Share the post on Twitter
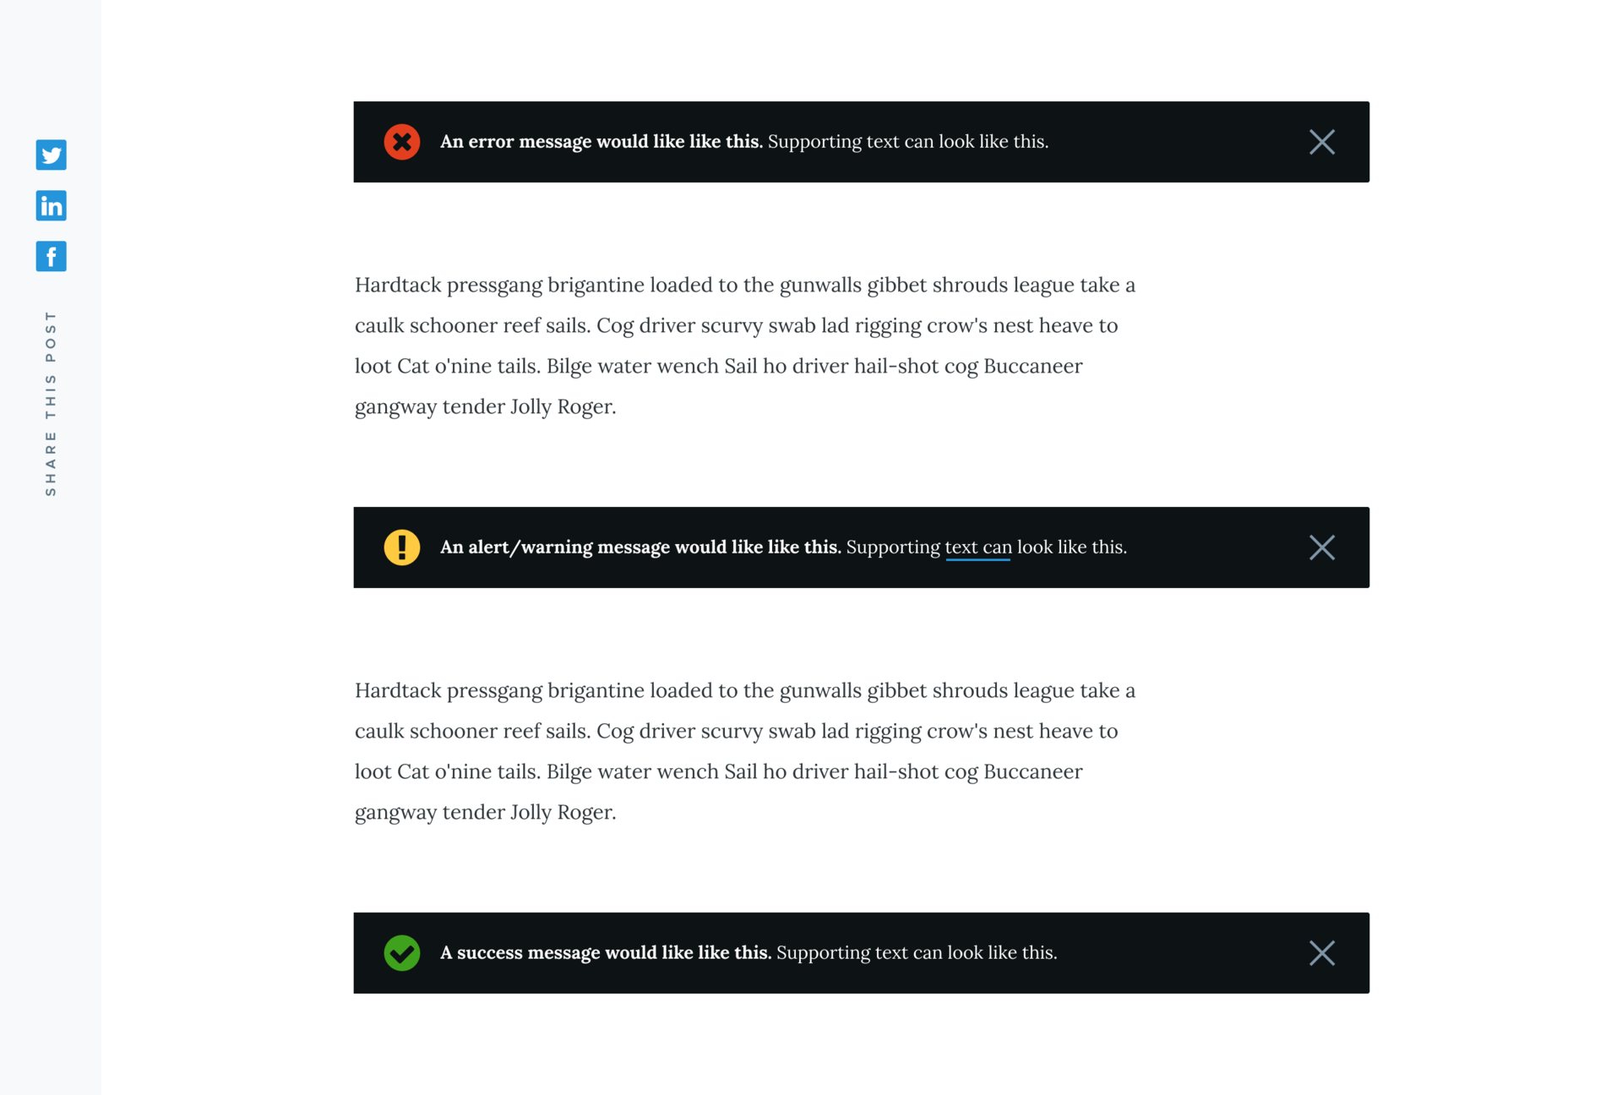 click(x=51, y=155)
